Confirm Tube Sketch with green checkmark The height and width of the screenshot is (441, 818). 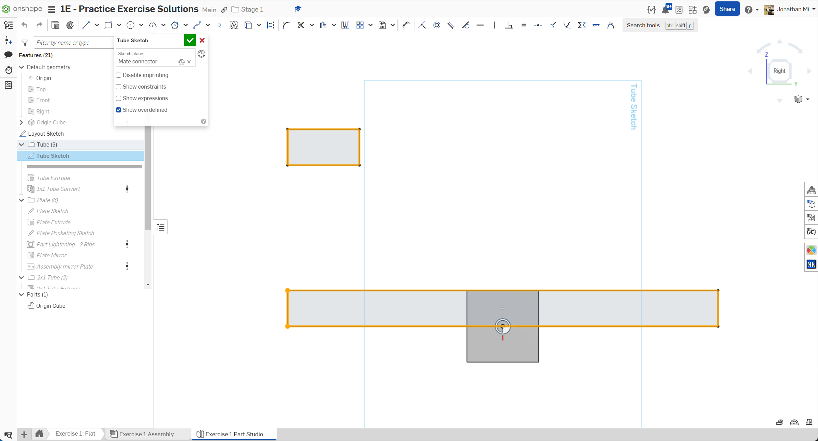tap(190, 40)
